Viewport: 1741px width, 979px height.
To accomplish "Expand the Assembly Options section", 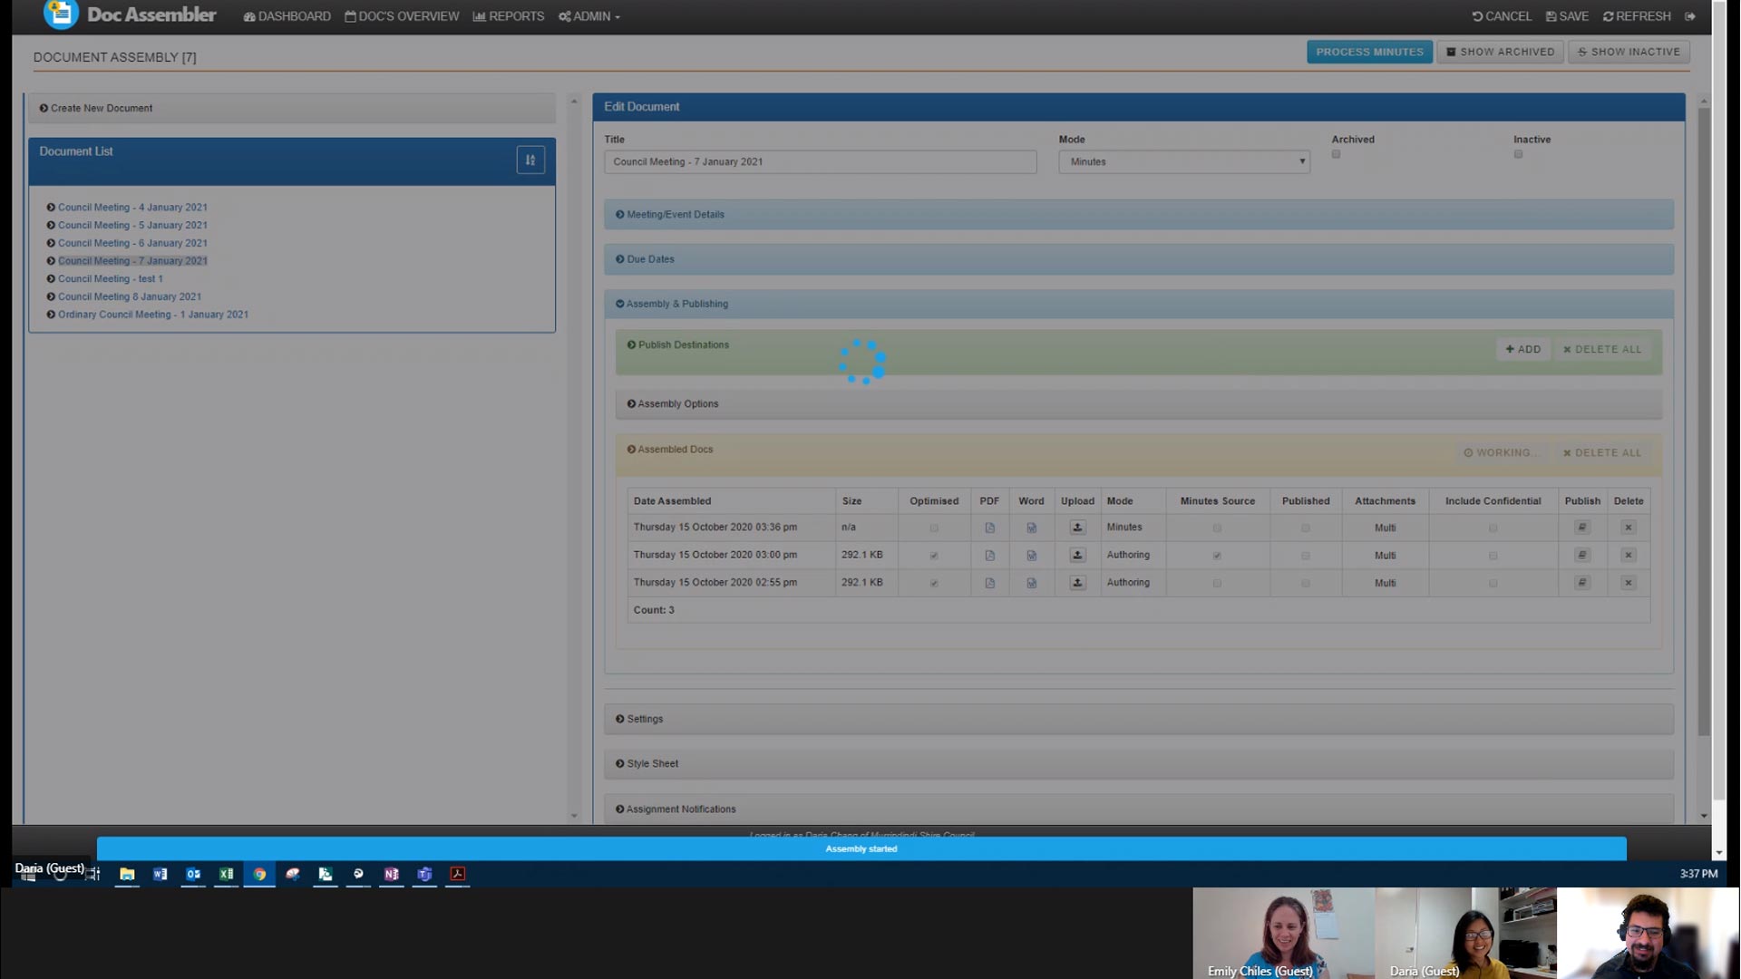I will pos(1139,404).
